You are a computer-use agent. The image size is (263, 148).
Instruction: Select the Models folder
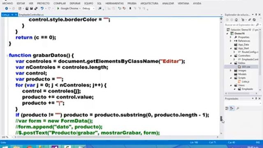[x=242, y=74]
